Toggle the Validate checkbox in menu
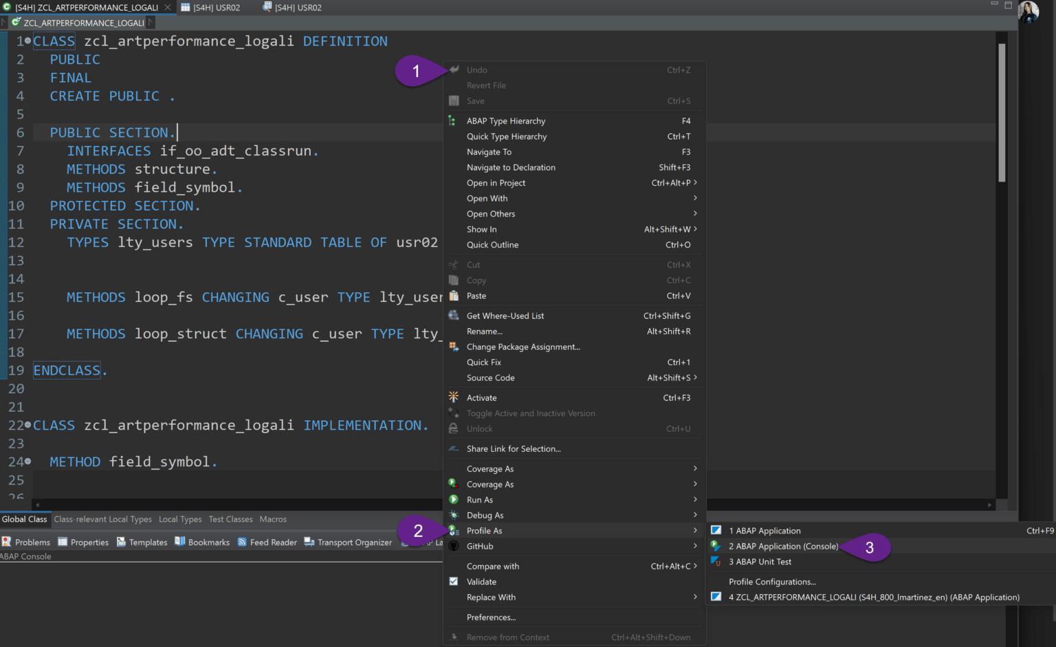The height and width of the screenshot is (647, 1056). (454, 582)
